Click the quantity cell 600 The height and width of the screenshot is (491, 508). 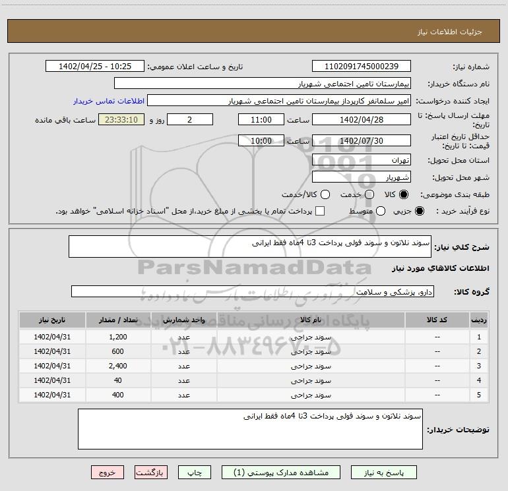(118, 351)
